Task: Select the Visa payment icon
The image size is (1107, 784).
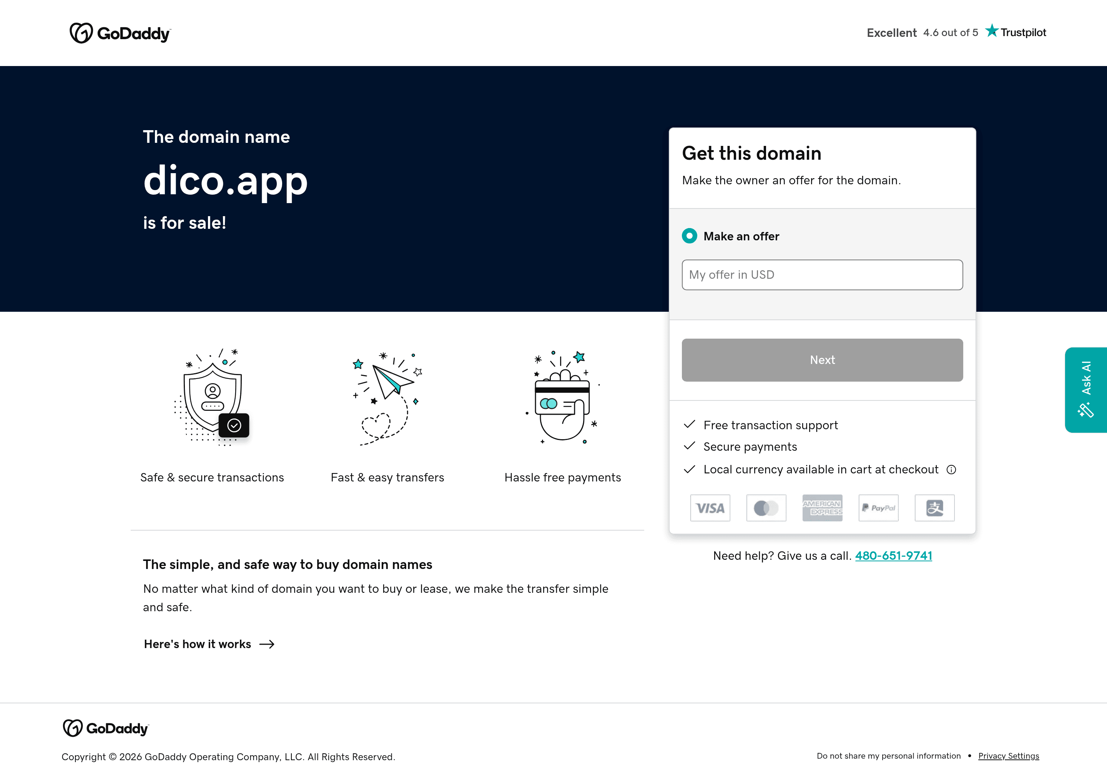Action: click(710, 508)
